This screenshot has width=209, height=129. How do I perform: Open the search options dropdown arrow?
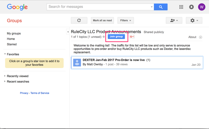point(152,7)
